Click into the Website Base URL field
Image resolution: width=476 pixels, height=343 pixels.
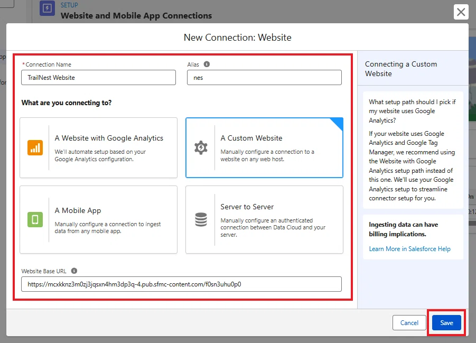tap(182, 284)
